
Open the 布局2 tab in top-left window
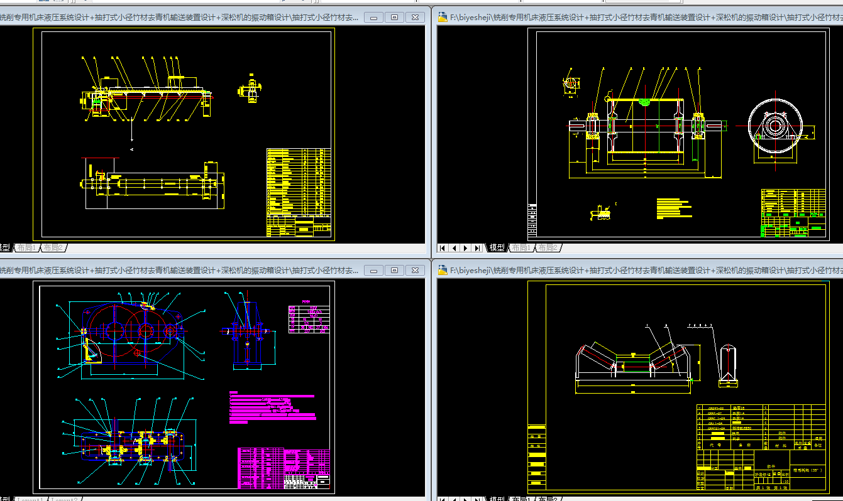[53, 248]
